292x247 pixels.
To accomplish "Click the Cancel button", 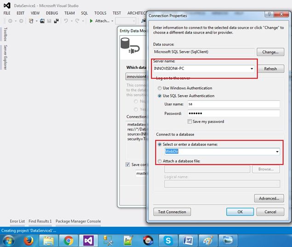I will [270, 212].
